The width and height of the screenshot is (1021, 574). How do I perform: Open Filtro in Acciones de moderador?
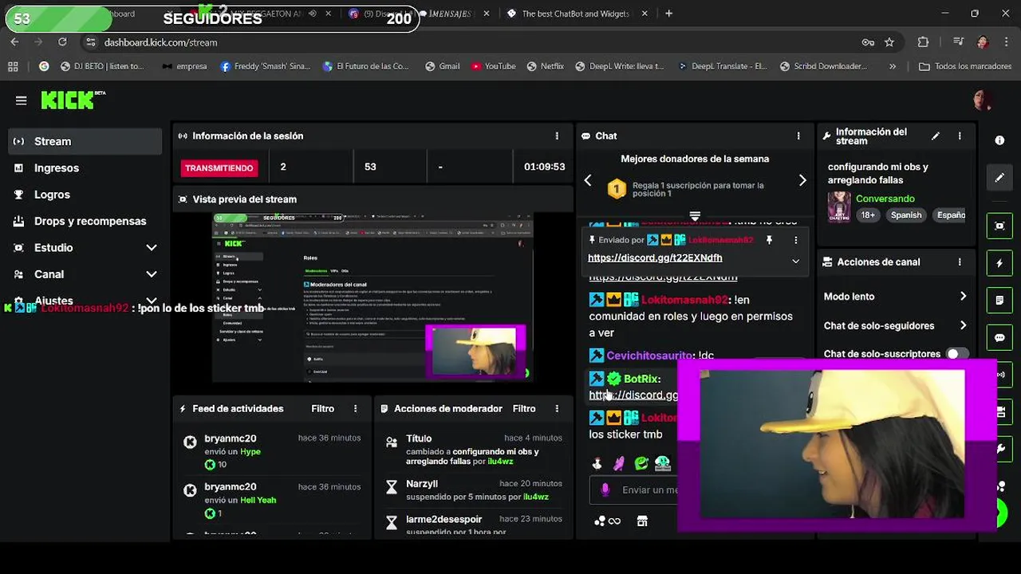[x=524, y=409]
